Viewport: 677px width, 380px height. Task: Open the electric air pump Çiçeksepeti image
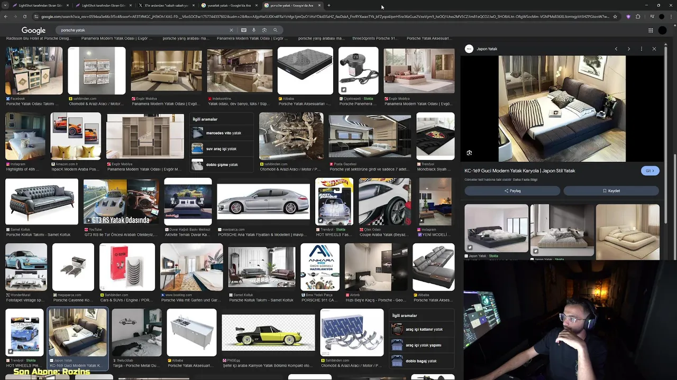359,70
